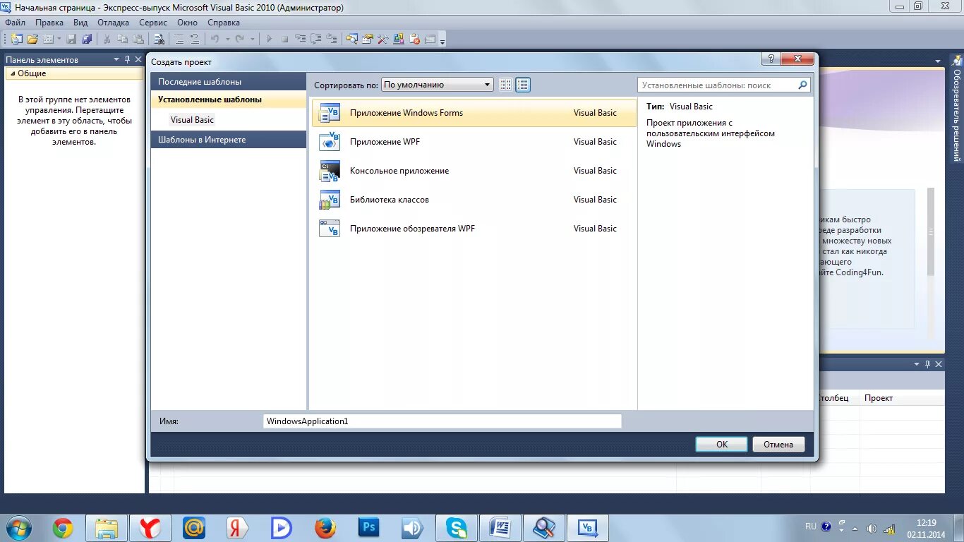Collapse the 'Общие' toolbox group

click(13, 73)
